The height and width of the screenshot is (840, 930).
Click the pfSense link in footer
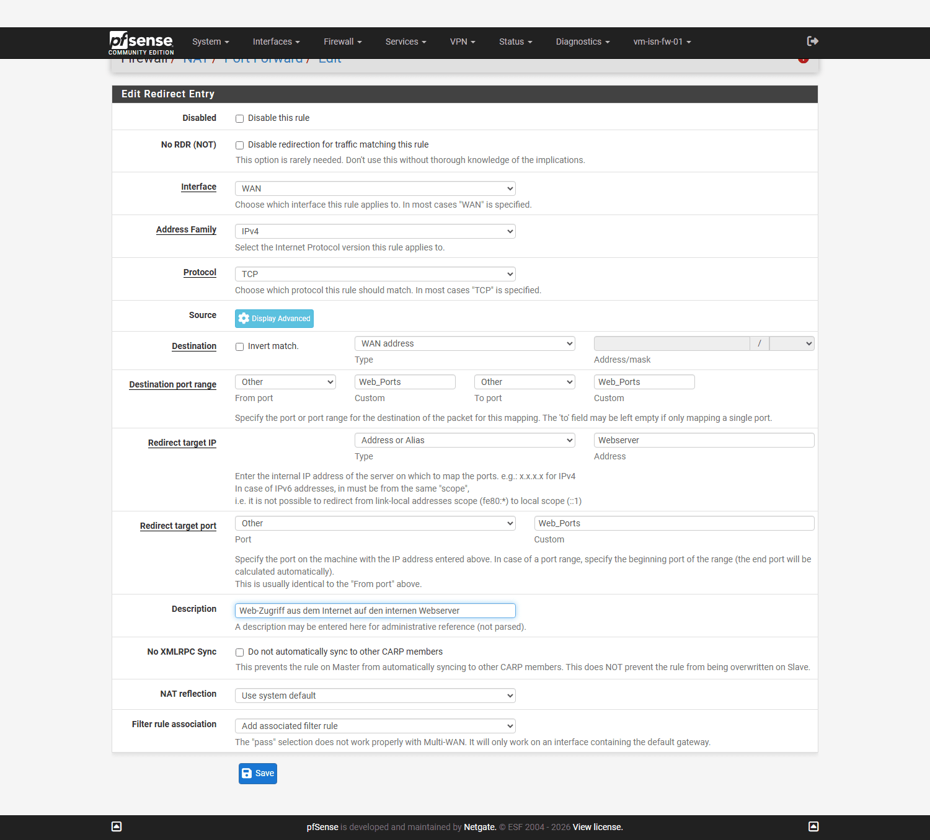point(322,827)
